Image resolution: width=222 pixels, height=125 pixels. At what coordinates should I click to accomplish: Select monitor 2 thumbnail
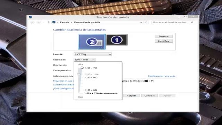pyautogui.click(x=92, y=42)
